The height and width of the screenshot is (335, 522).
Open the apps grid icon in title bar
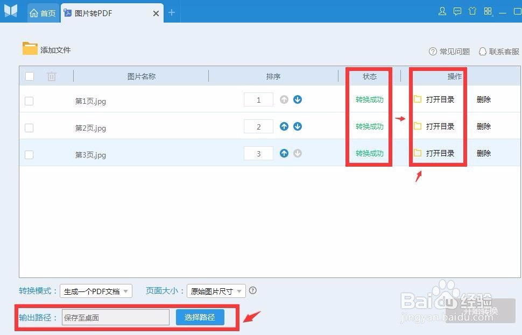pos(488,11)
